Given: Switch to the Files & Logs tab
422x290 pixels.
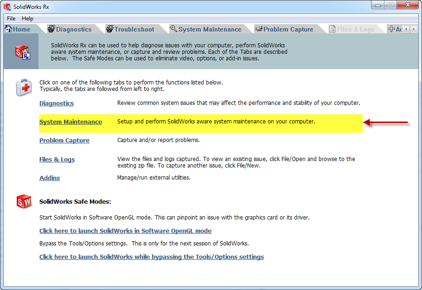Looking at the screenshot, I should point(356,29).
